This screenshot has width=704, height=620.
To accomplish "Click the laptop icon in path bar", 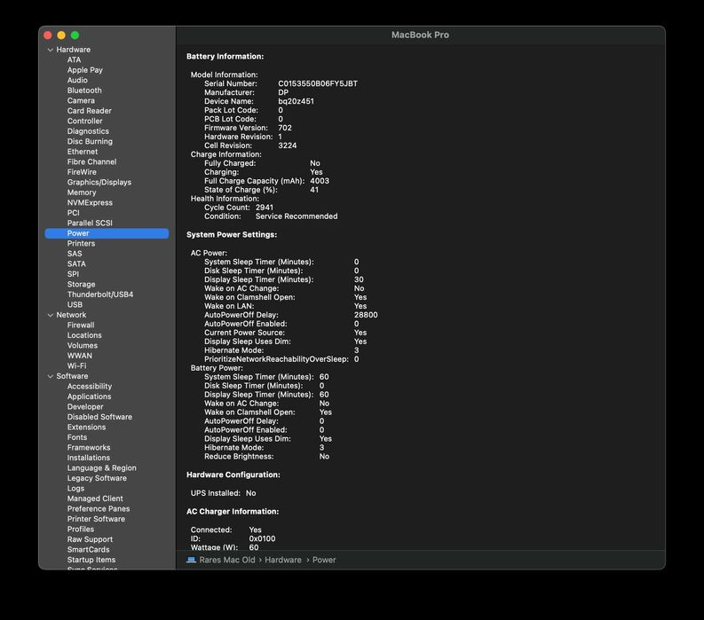I will coord(191,560).
